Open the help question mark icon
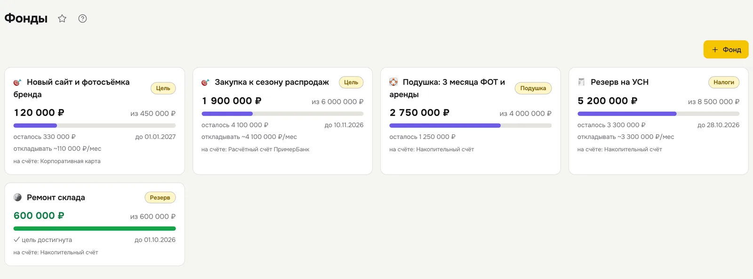Screen dimensions: 753x279 click(82, 18)
